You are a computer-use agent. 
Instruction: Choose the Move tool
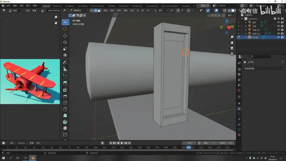pyautogui.click(x=65, y=36)
